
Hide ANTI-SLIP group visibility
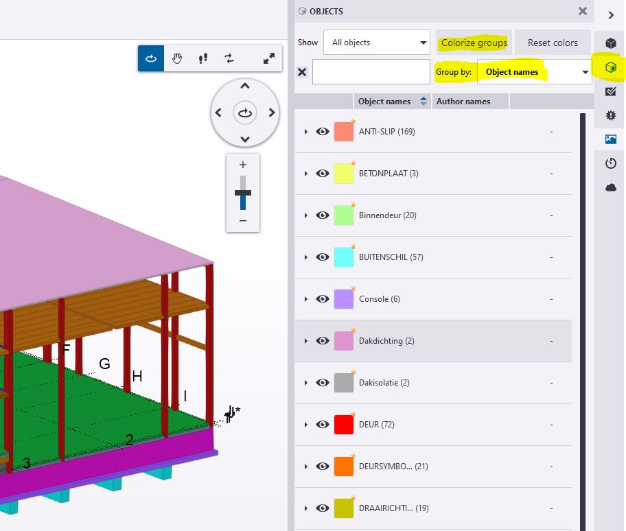(323, 132)
